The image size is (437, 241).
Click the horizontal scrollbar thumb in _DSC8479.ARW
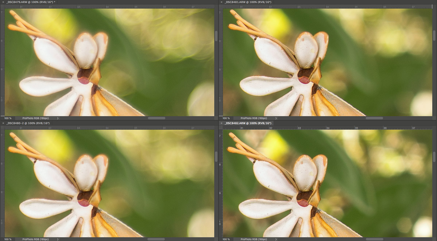(156, 118)
